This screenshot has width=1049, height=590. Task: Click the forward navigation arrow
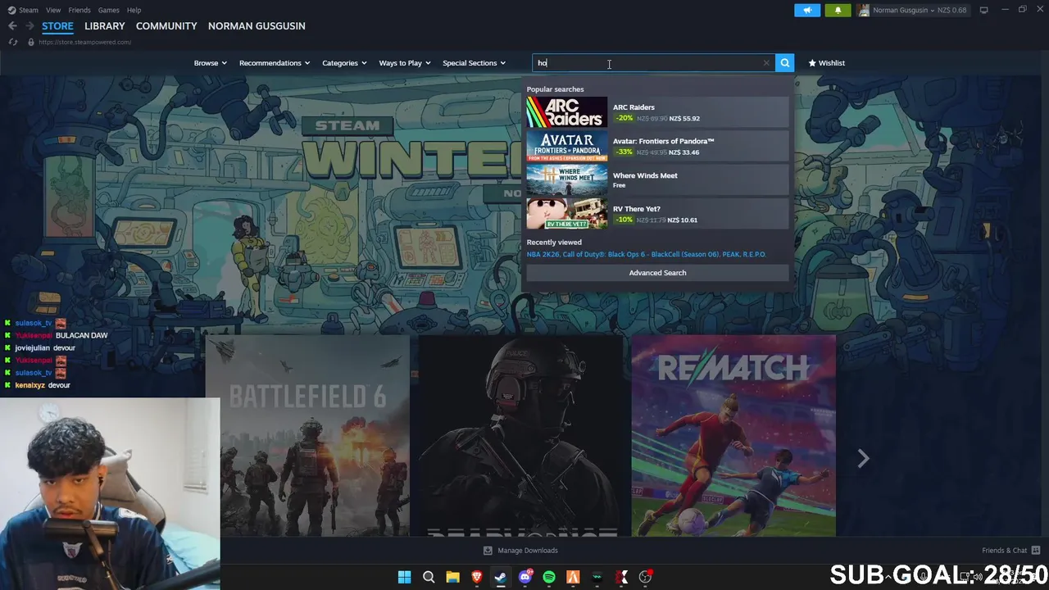pos(30,26)
